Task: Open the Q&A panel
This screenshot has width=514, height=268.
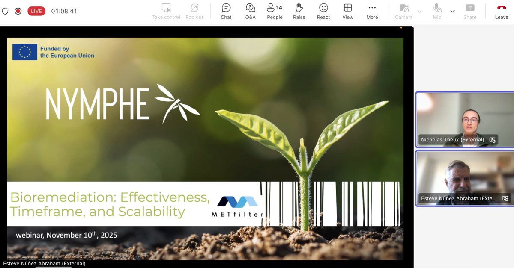Action: [x=251, y=12]
